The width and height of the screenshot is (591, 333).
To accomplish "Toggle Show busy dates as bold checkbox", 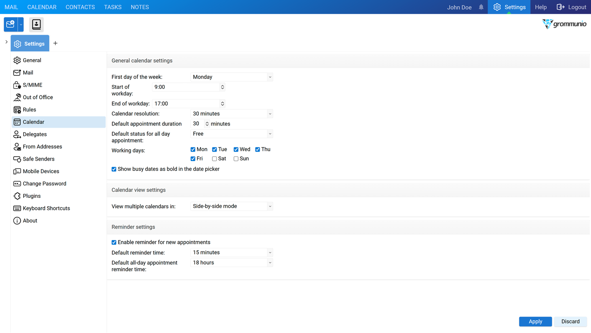I will [x=114, y=169].
